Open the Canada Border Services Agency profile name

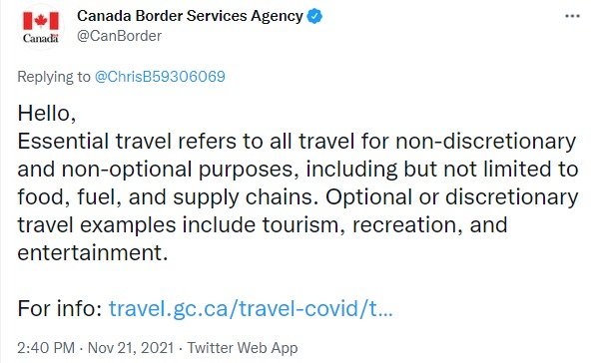(190, 16)
